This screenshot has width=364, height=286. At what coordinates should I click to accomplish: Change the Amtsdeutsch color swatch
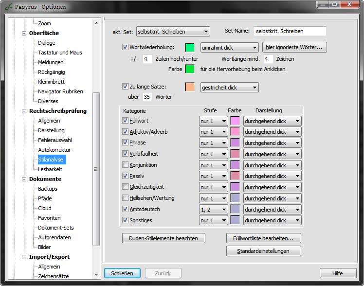[235, 209]
